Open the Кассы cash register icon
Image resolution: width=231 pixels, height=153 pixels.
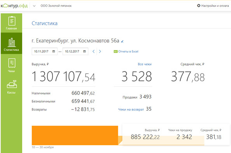(12, 84)
